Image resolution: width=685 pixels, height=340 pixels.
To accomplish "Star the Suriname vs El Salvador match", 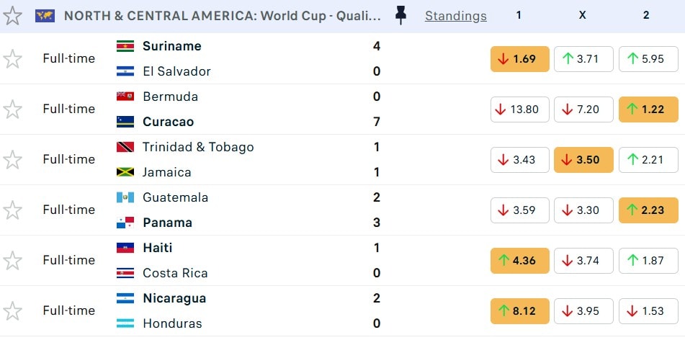I will coord(12,58).
